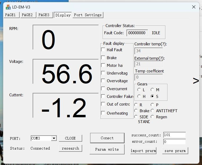Tick the Overcurrent checkbox
The height and width of the screenshot is (165, 202).
[103, 89]
